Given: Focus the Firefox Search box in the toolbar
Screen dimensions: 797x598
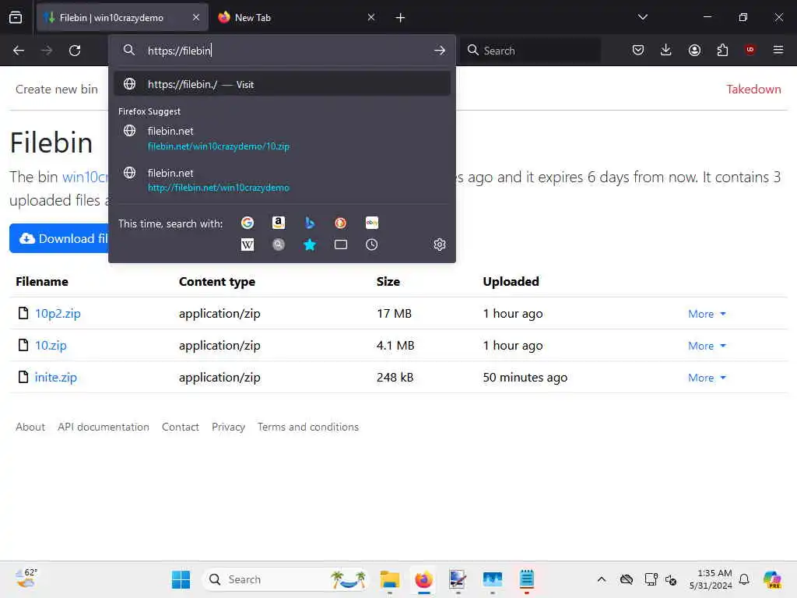Looking at the screenshot, I should coord(531,51).
